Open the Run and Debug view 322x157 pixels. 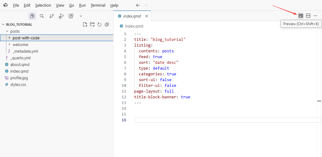(61, 16)
